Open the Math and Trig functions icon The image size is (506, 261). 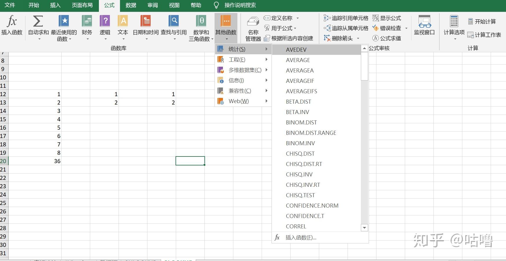tap(201, 21)
